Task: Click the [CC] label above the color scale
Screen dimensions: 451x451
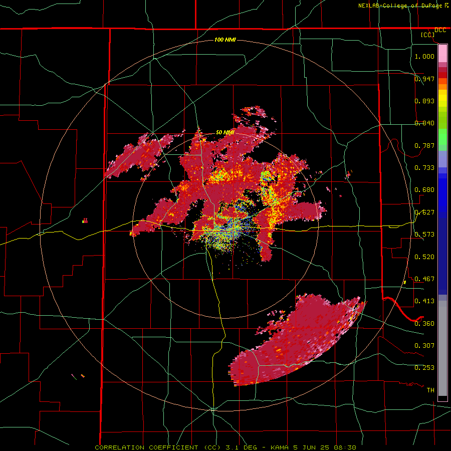Action: coord(428,35)
